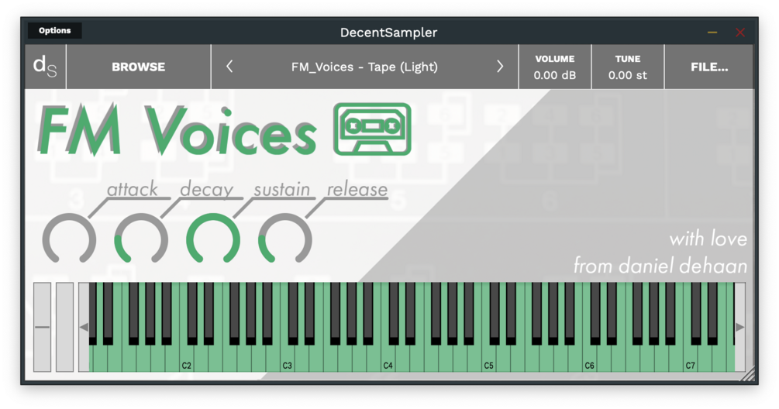
Task: Click the window resize grip corner
Action: pyautogui.click(x=746, y=374)
